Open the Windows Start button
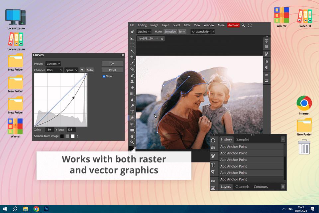This screenshot has width=319, height=213. pos(5,209)
